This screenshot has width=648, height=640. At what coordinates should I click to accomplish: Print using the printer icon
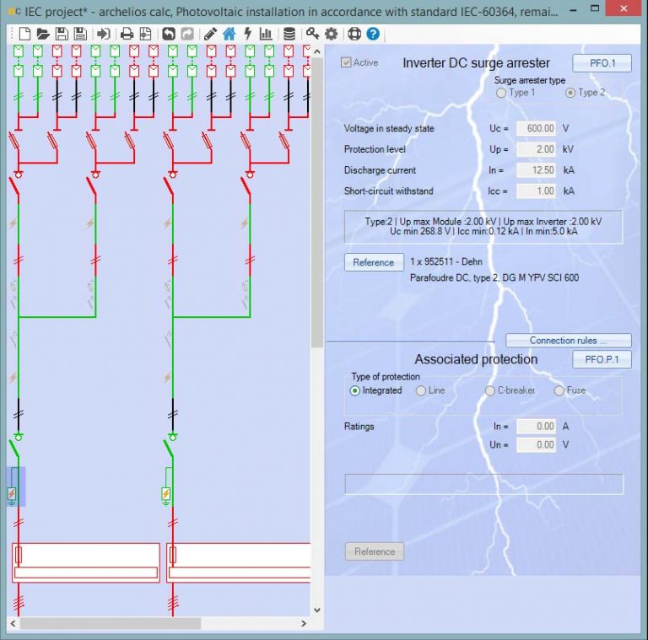coord(127,34)
